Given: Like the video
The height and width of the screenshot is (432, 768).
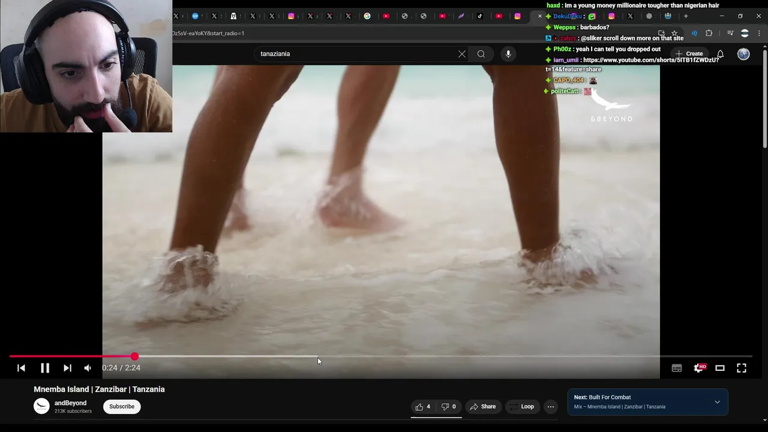Looking at the screenshot, I should 423,406.
